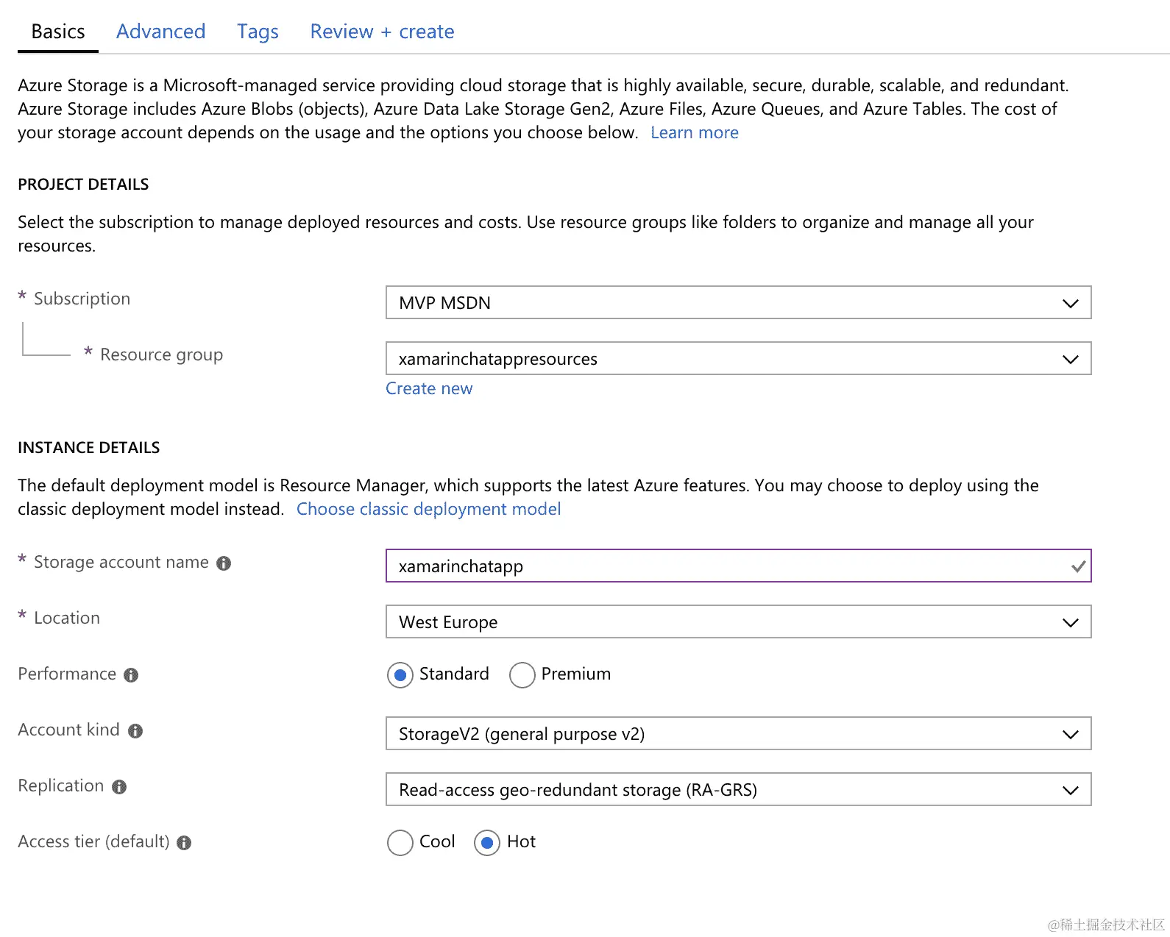This screenshot has width=1170, height=937.
Task: Click the Replication info icon
Action: (x=119, y=787)
